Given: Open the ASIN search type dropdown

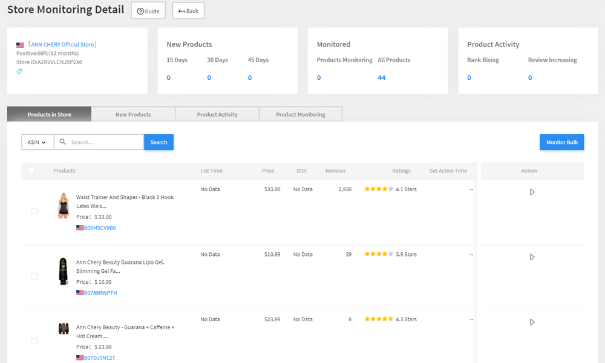Looking at the screenshot, I should pyautogui.click(x=38, y=142).
